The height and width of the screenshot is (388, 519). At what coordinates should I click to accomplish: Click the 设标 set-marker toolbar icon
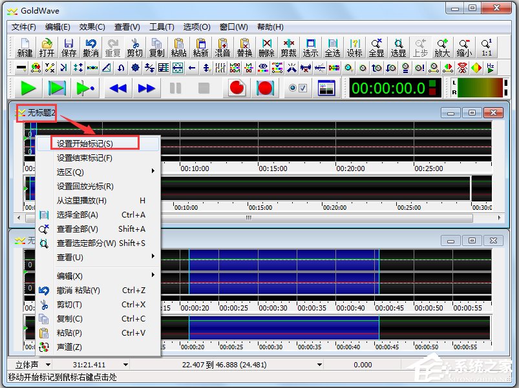(x=354, y=47)
